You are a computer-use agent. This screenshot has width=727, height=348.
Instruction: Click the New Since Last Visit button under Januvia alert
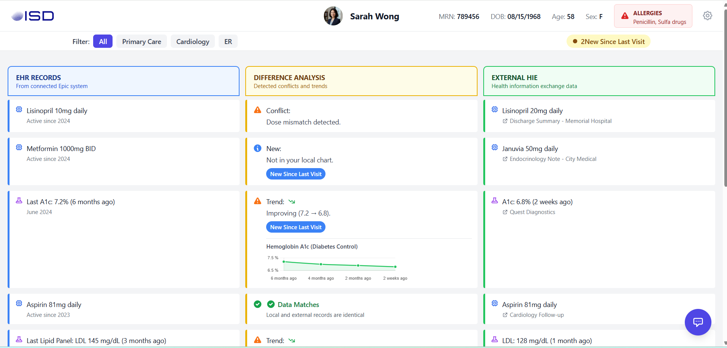click(296, 174)
